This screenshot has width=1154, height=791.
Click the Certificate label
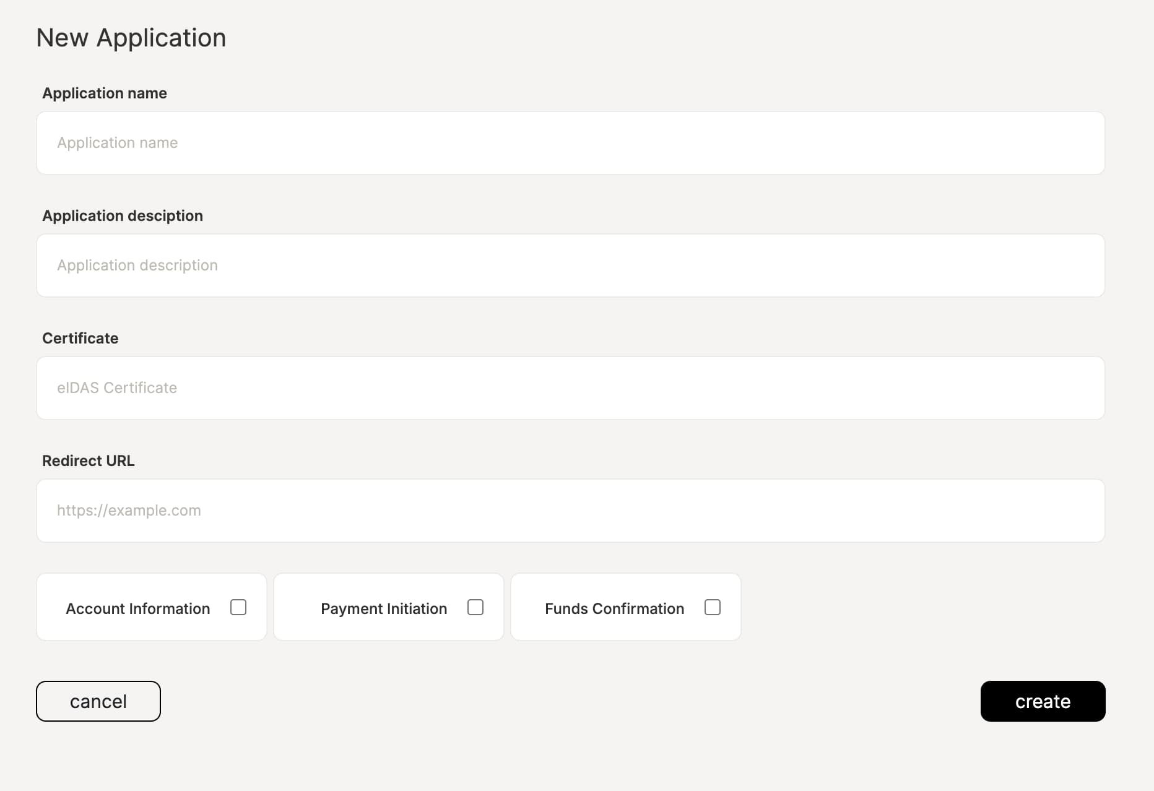tap(80, 338)
